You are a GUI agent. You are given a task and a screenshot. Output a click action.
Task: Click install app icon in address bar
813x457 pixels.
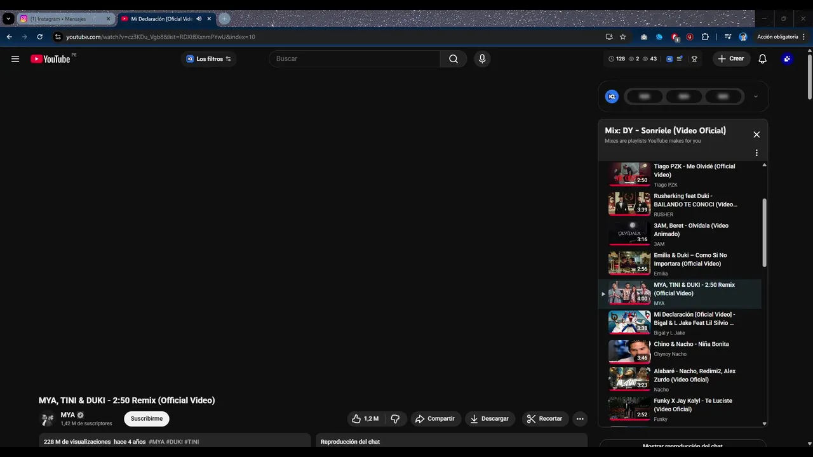point(609,37)
